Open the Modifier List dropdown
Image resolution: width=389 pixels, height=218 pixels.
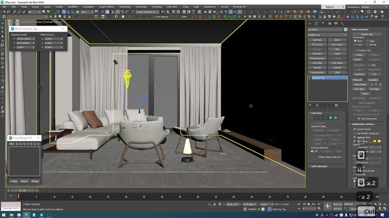coord(327,35)
